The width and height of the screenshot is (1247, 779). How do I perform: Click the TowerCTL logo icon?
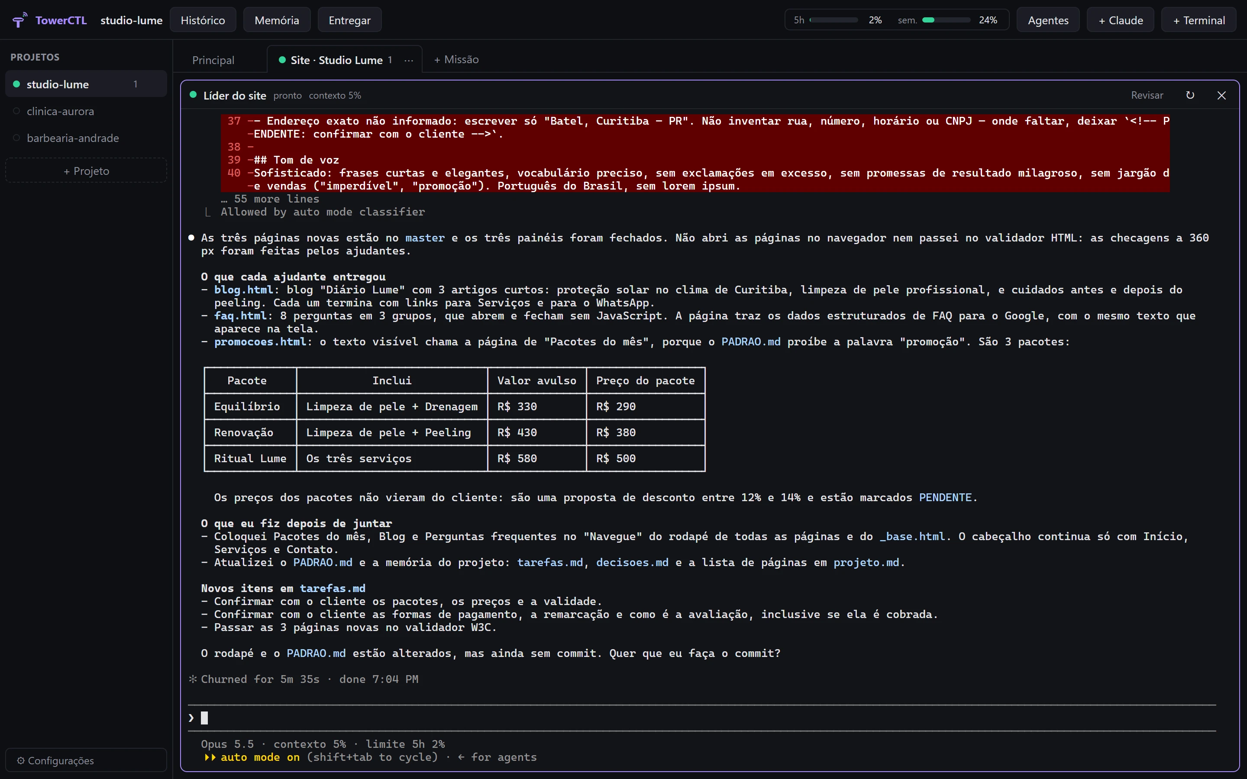(19, 20)
